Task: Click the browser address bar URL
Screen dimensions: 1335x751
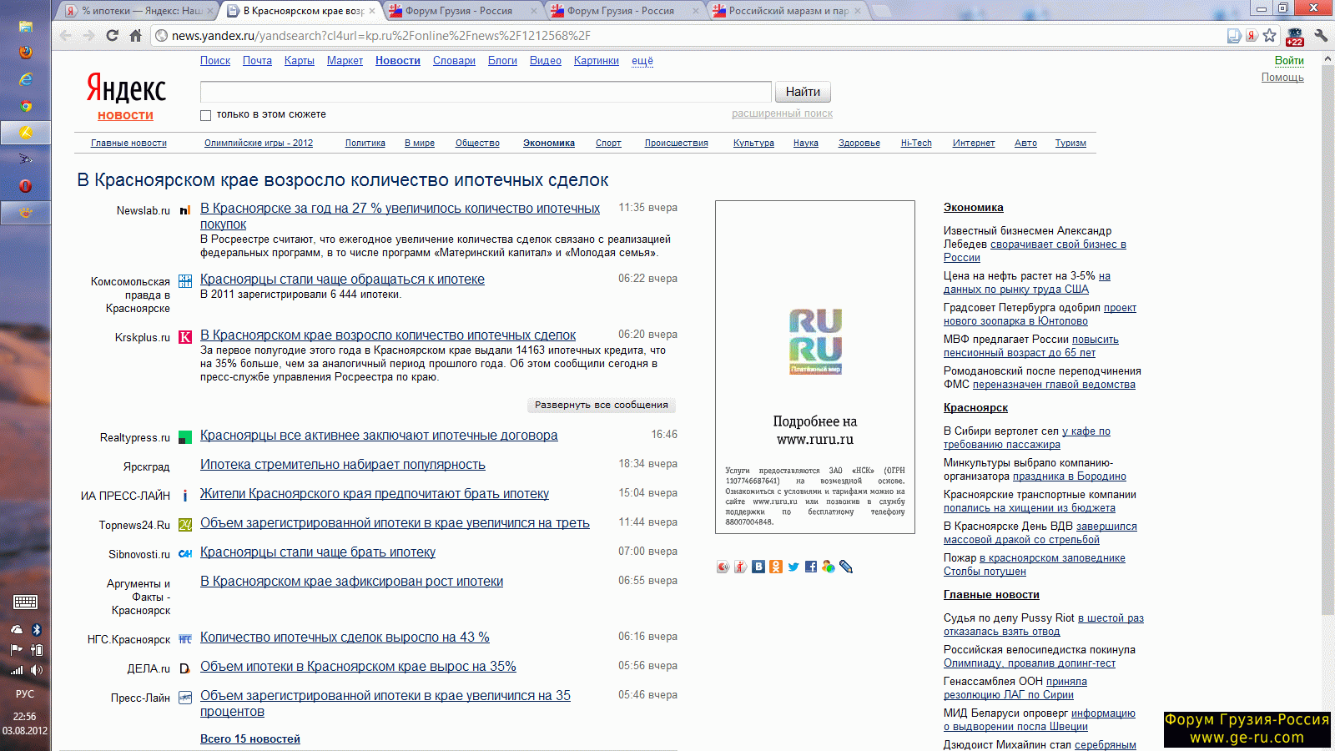Action: point(380,36)
